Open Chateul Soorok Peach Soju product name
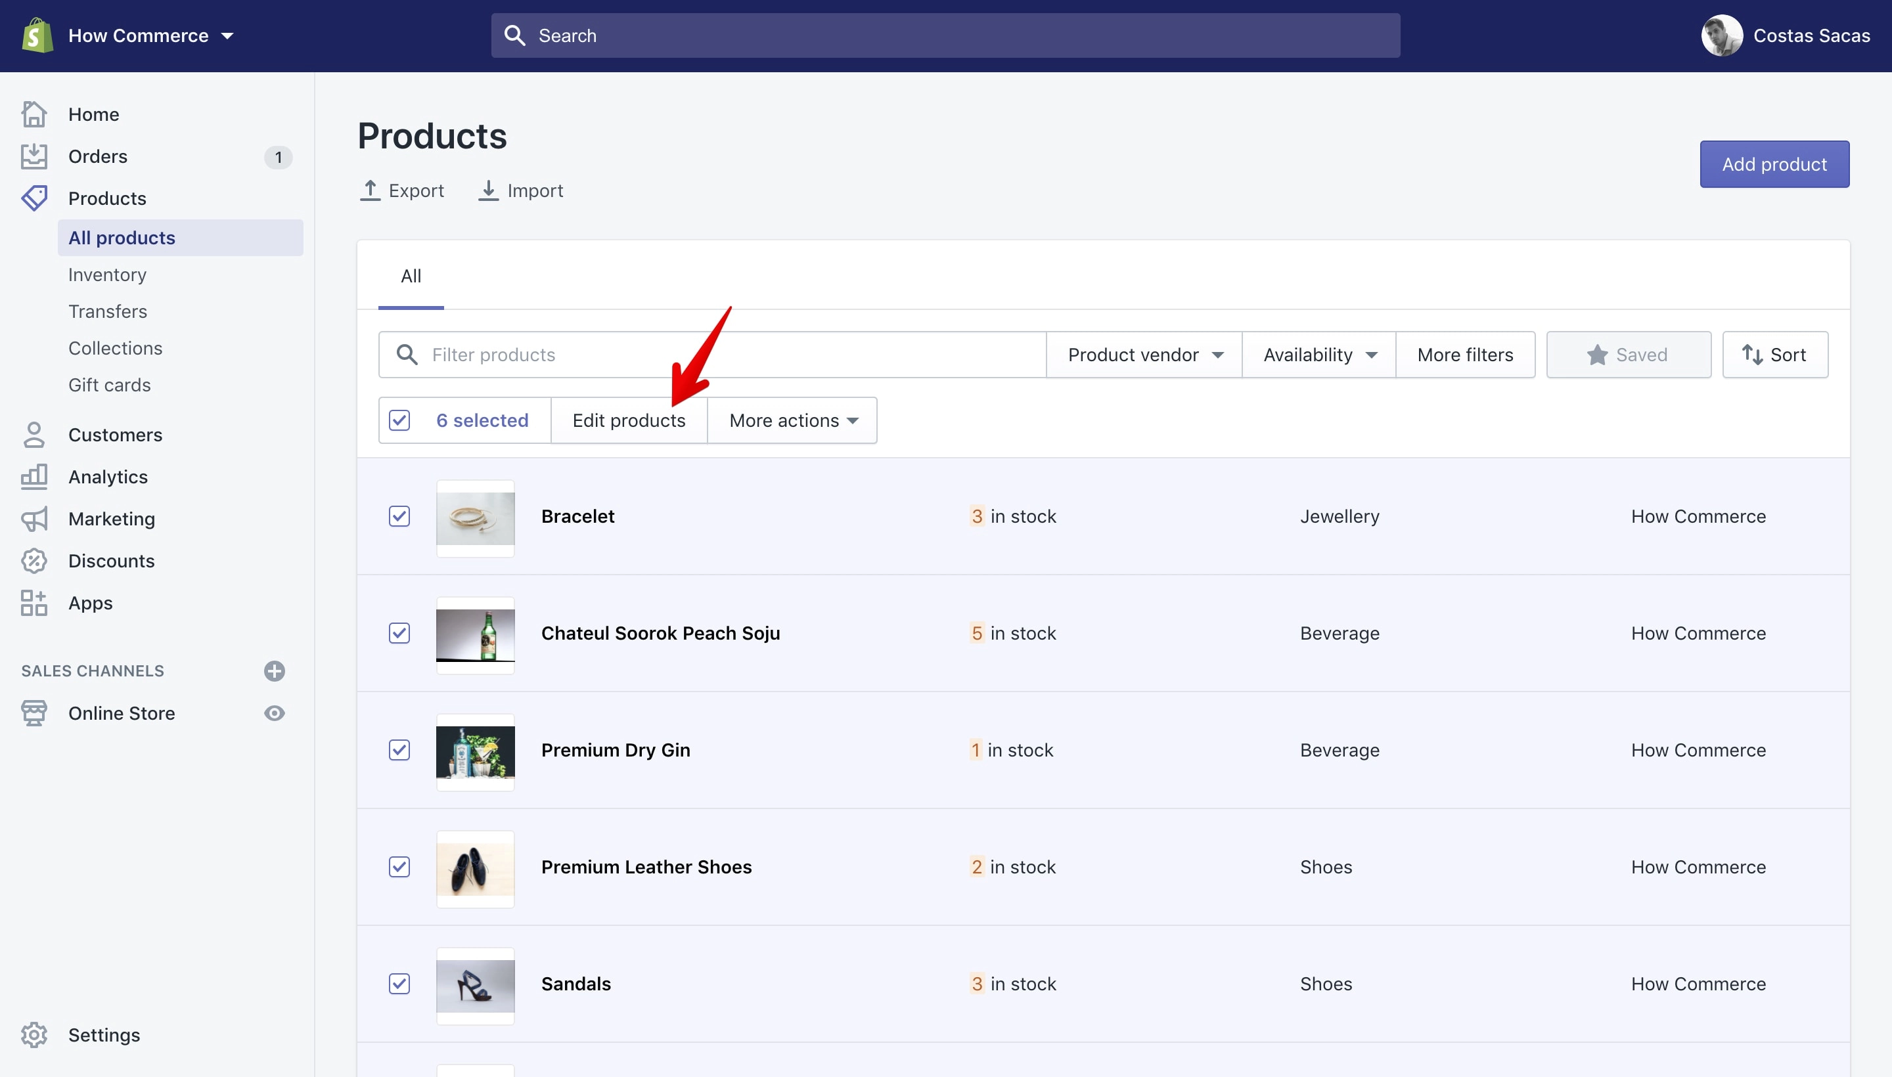The image size is (1892, 1077). 660,633
